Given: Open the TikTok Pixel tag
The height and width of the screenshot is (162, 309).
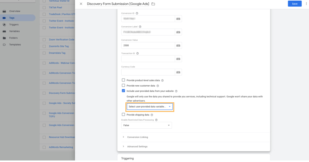Looking at the screenshot, I should 55,7.
